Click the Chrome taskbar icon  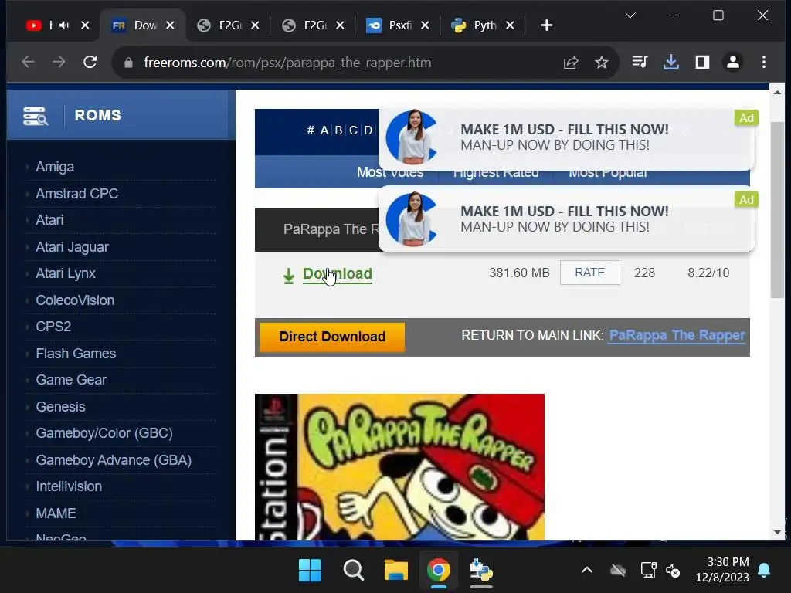(439, 571)
